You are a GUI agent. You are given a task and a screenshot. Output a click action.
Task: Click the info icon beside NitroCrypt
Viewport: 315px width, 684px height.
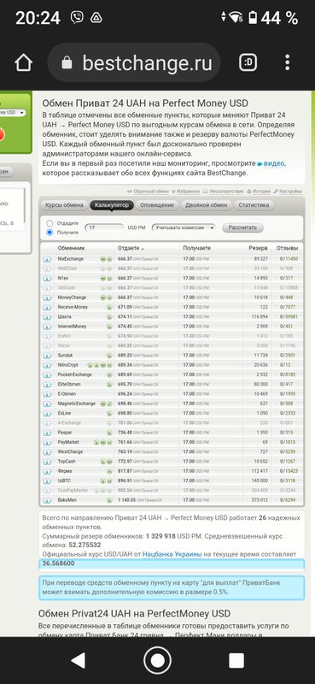click(47, 365)
